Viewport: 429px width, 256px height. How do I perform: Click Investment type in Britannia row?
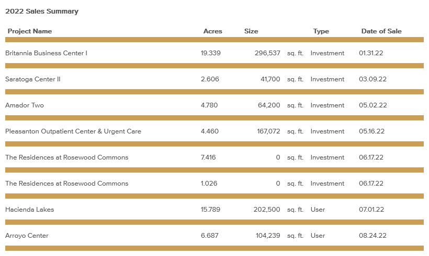coord(327,53)
